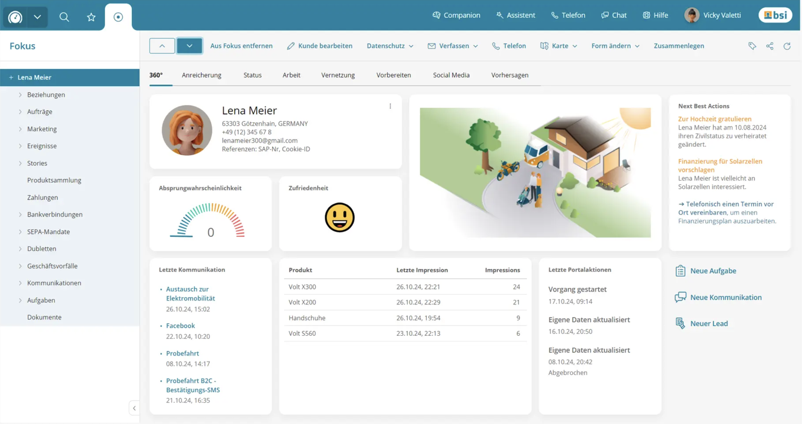802x424 pixels.
Task: Start a call using the Telefon icon
Action: (568, 15)
